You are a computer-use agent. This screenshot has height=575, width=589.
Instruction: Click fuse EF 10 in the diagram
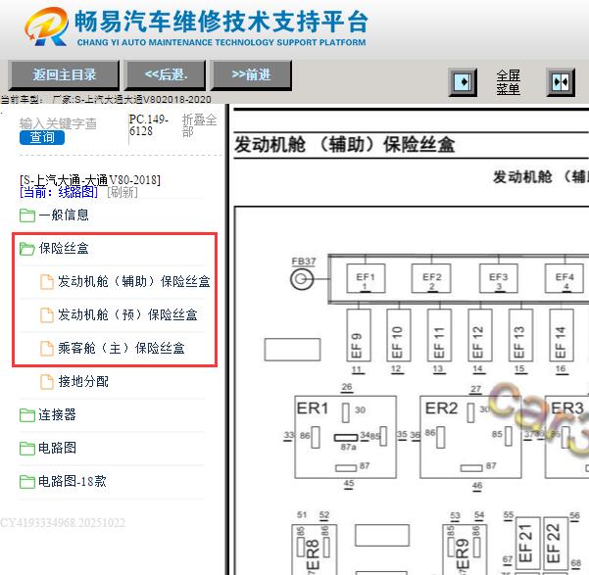399,335
